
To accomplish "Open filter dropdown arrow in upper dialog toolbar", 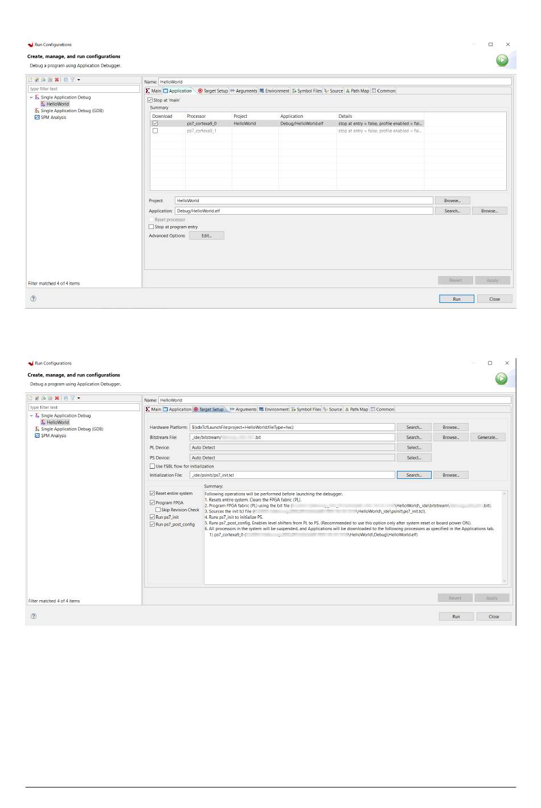I will (x=79, y=80).
